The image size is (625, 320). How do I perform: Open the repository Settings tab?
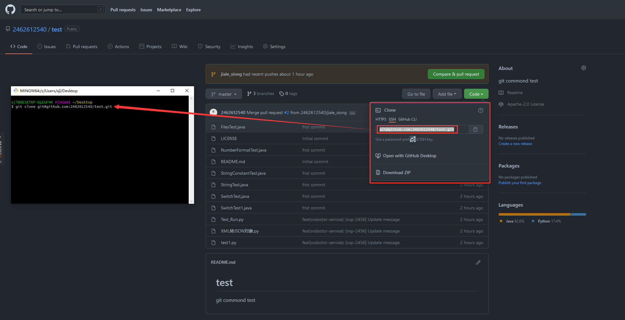pyautogui.click(x=274, y=47)
